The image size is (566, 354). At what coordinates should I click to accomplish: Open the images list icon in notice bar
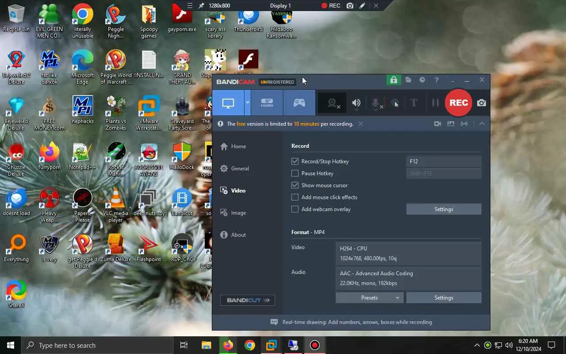451,124
